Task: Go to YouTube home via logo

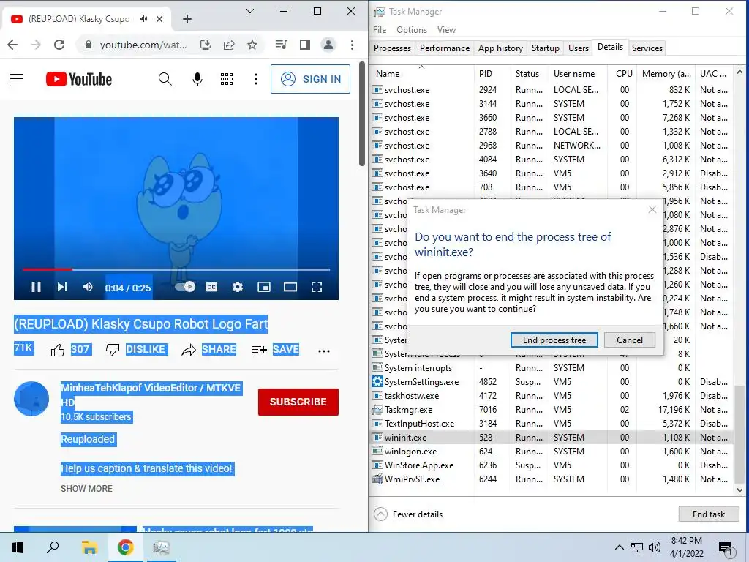Action: [79, 79]
